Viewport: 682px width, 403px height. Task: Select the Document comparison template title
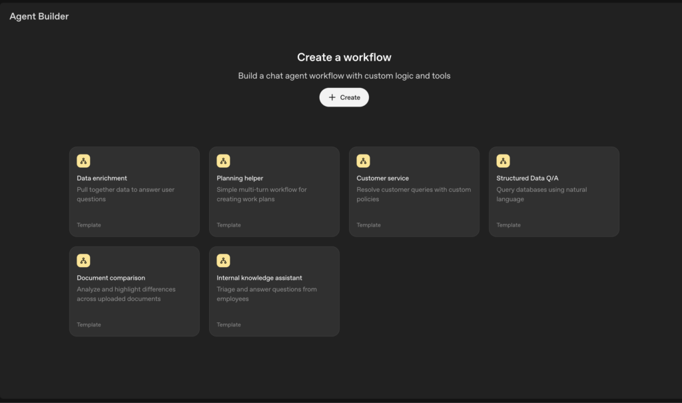point(111,278)
